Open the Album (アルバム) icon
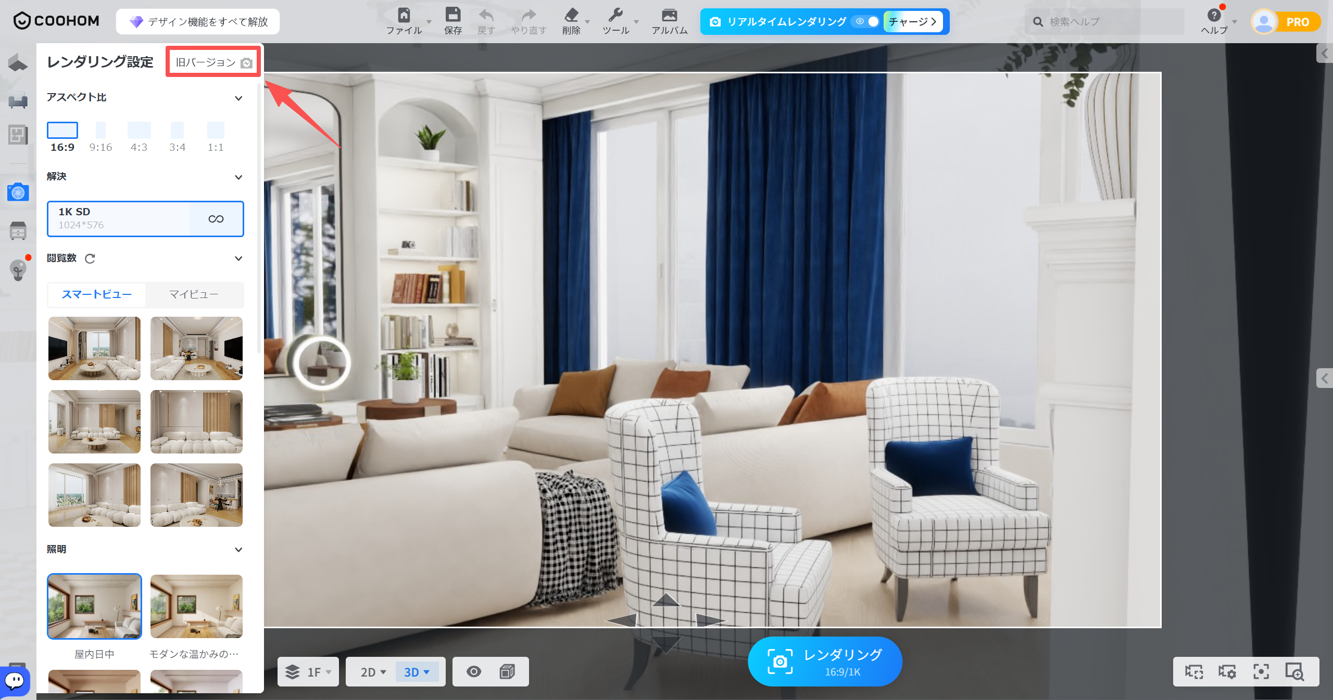 point(669,15)
